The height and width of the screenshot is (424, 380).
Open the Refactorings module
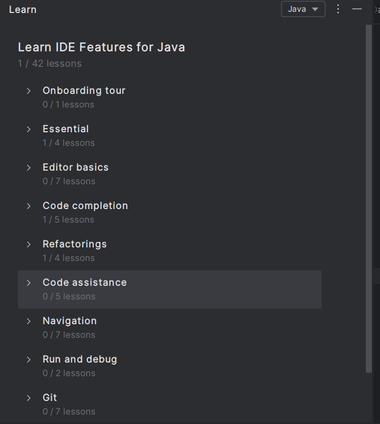(74, 244)
